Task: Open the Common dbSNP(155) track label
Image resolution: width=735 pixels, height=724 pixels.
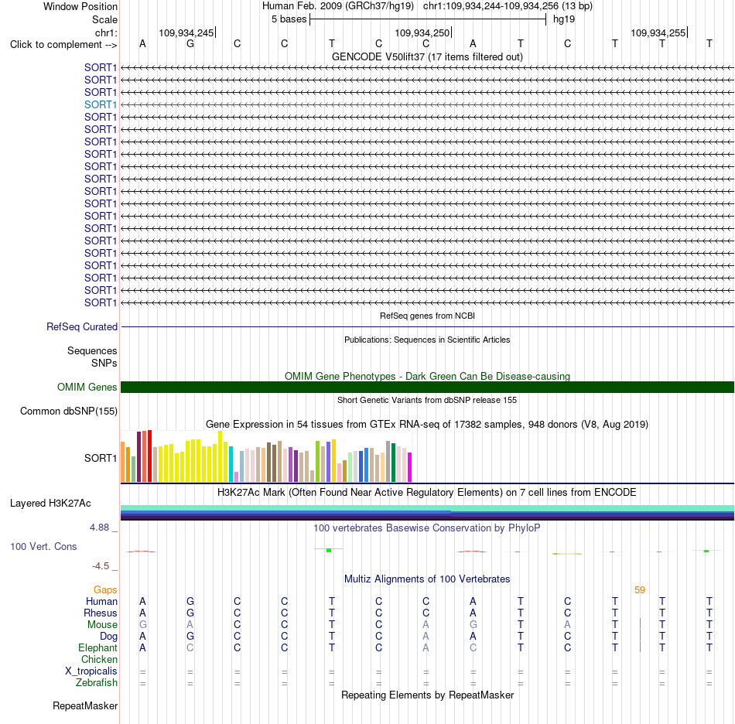Action: [x=68, y=411]
